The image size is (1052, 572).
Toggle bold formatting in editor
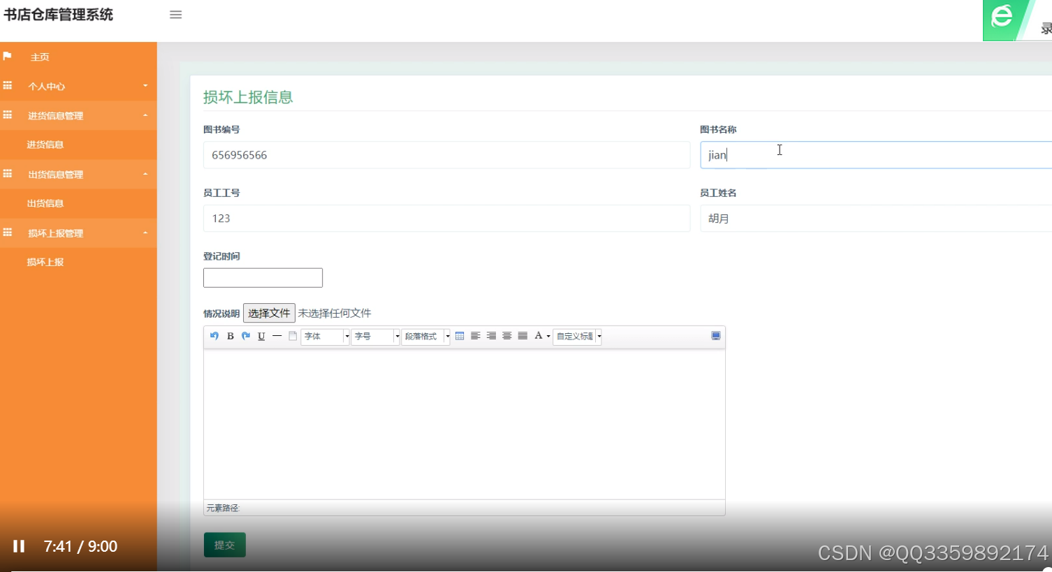pyautogui.click(x=231, y=336)
